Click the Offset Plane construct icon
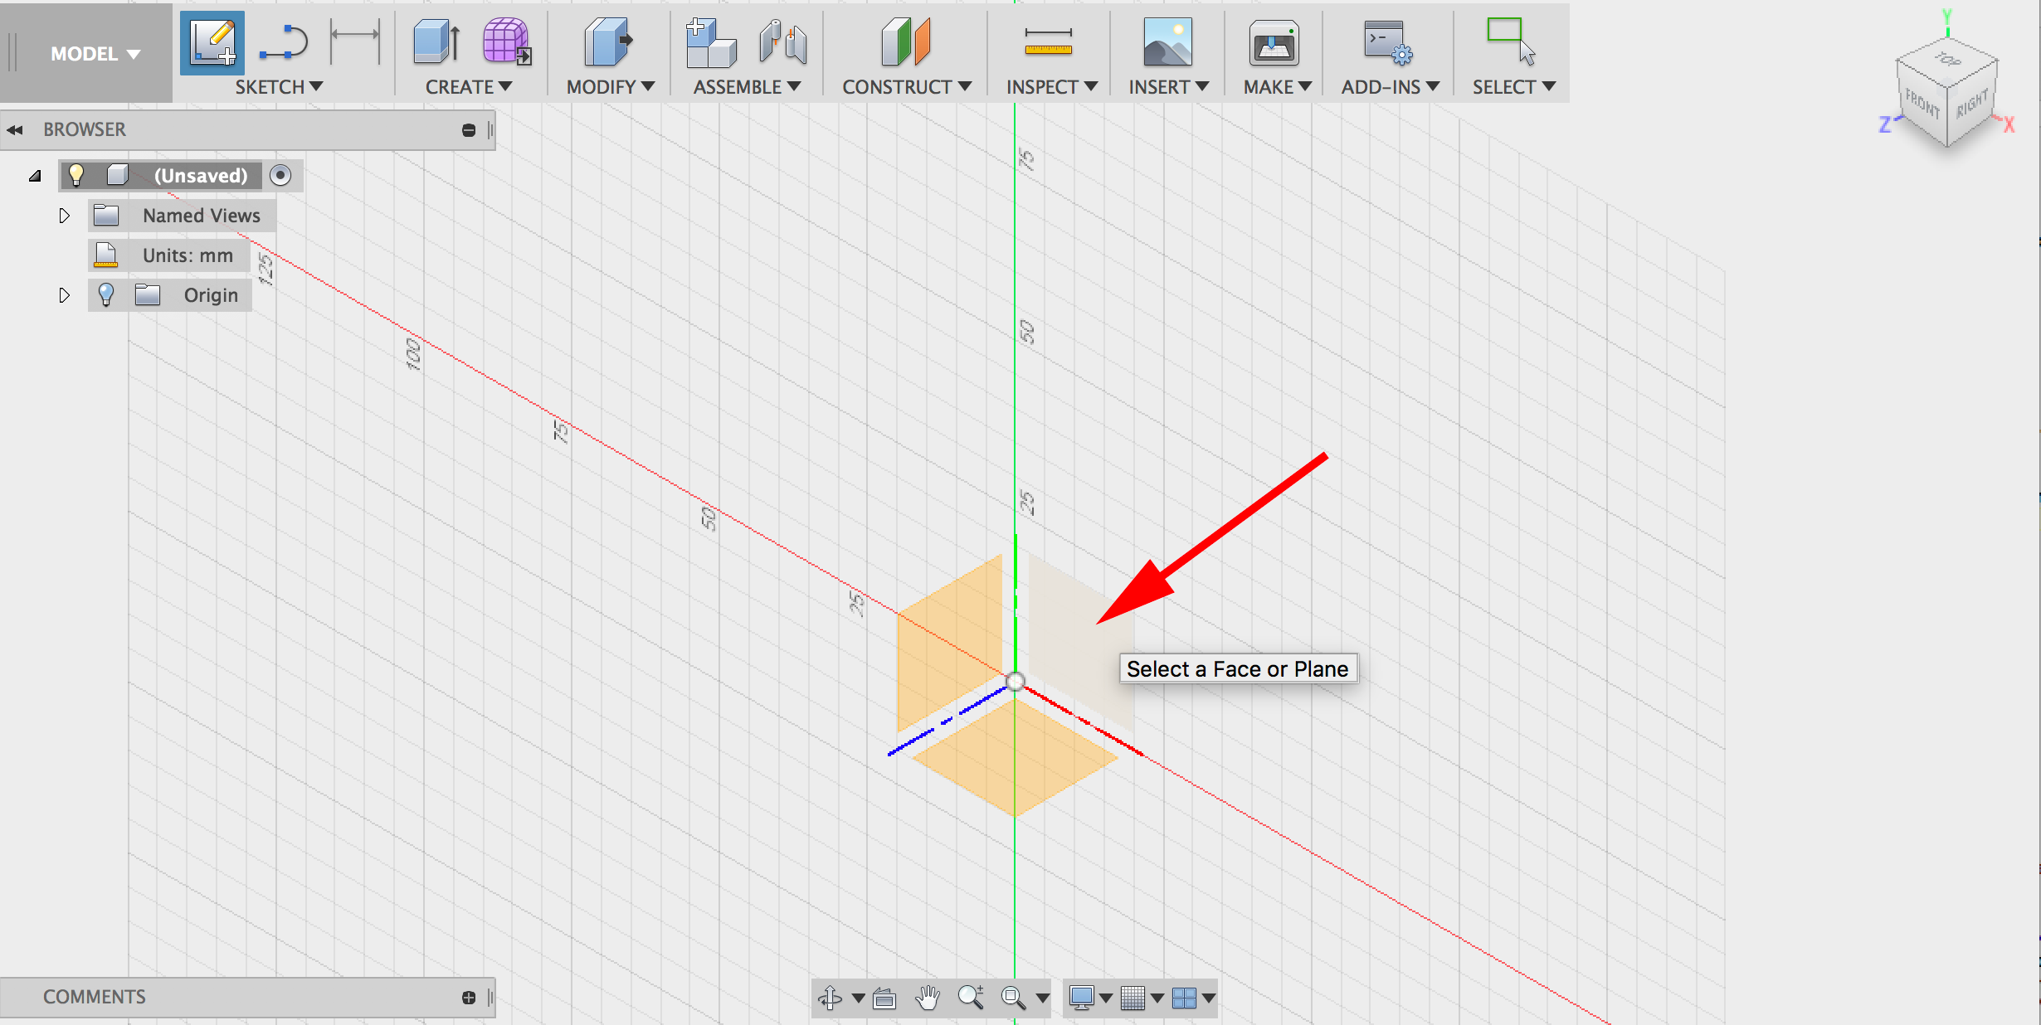This screenshot has height=1025, width=2041. coord(906,42)
